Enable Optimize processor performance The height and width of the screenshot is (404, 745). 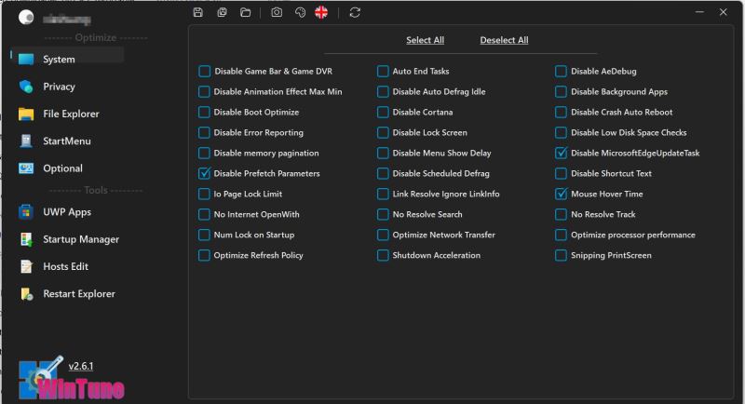point(562,235)
